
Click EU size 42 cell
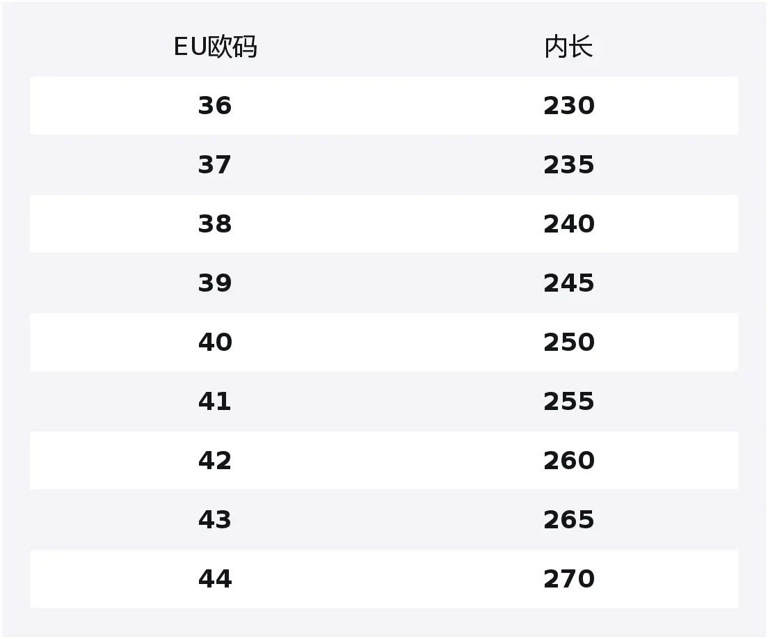pyautogui.click(x=215, y=461)
